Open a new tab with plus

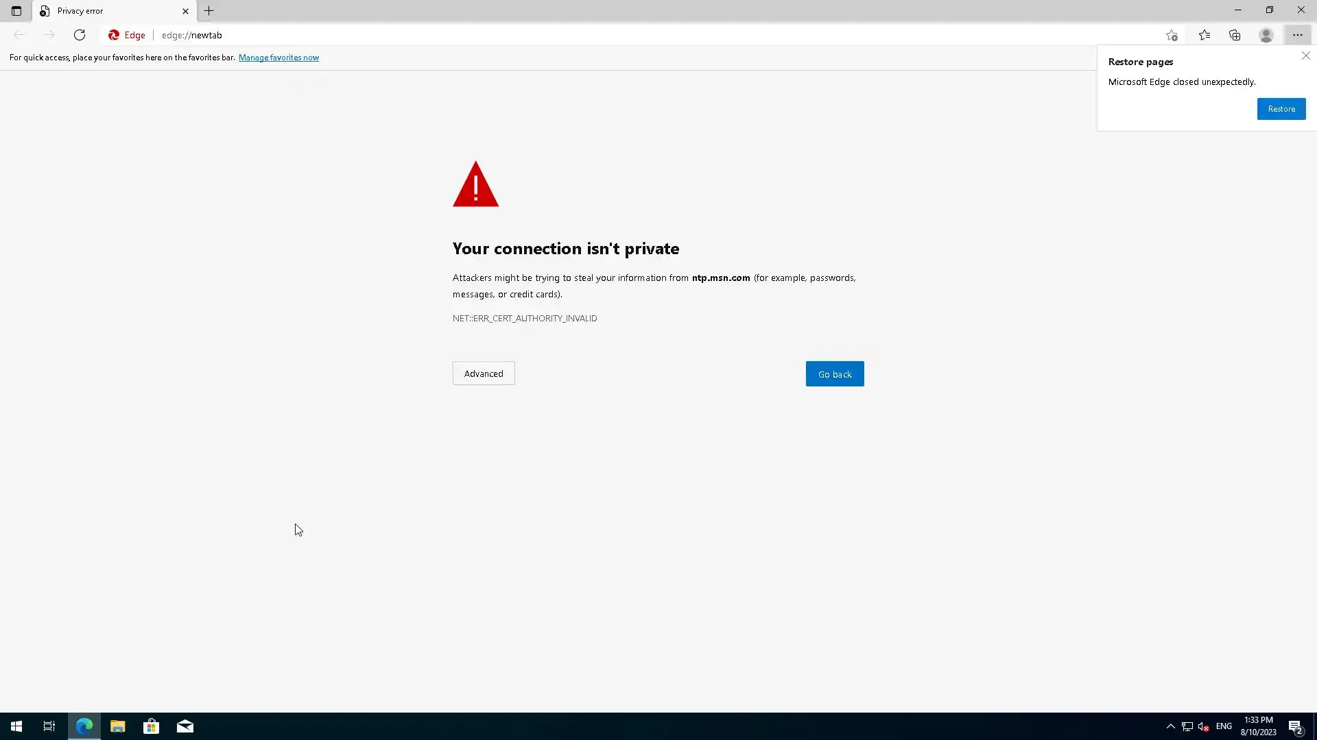[x=209, y=11]
